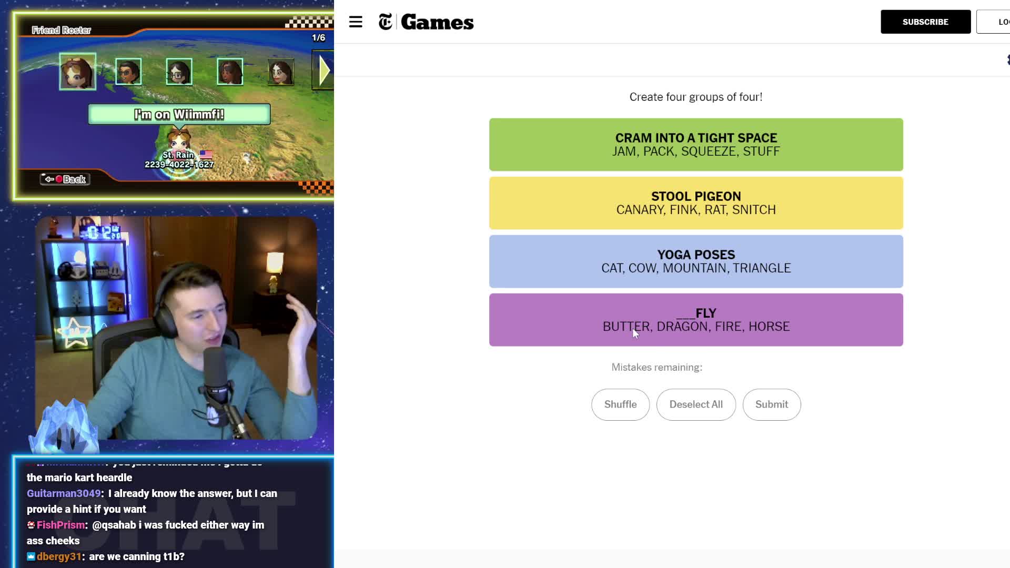The image size is (1010, 568).
Task: Click the Deselect All button
Action: click(x=696, y=404)
